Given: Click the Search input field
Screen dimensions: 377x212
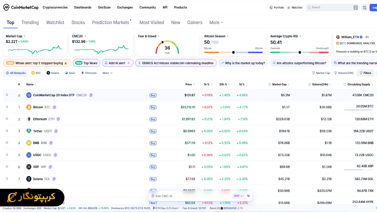Looking at the screenshot, I should 332,7.
